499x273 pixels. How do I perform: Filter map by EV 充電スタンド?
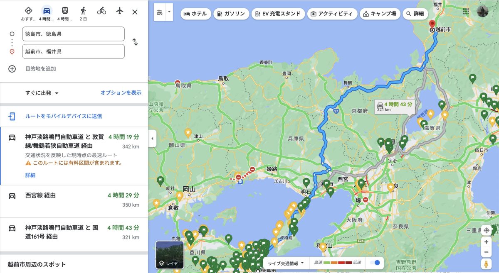278,14
